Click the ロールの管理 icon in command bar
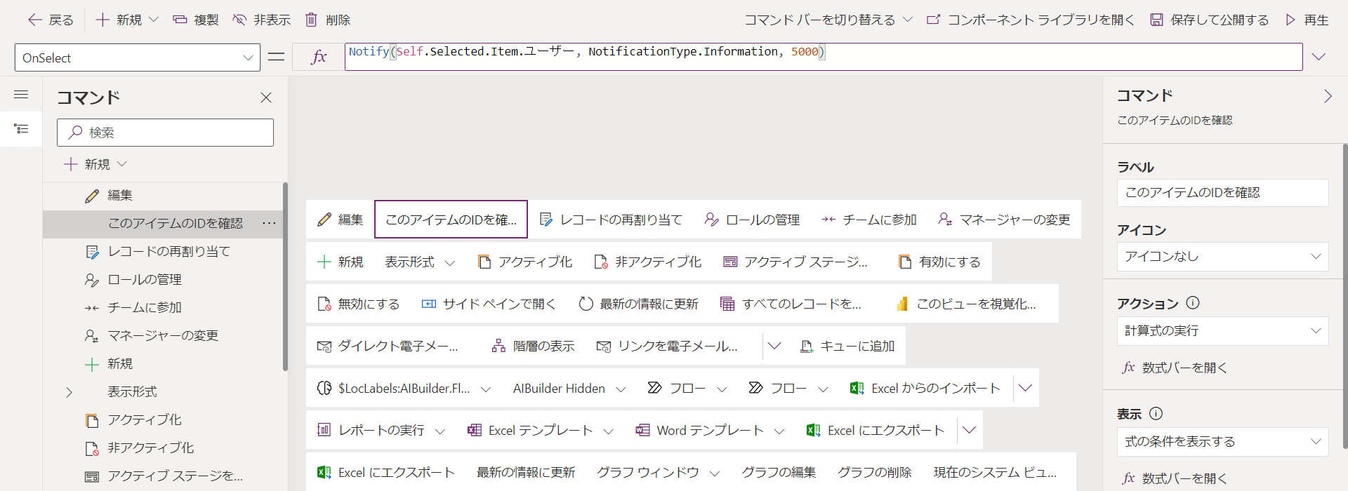 712,220
